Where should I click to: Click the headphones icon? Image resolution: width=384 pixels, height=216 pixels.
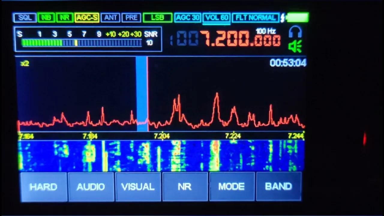coord(295,32)
